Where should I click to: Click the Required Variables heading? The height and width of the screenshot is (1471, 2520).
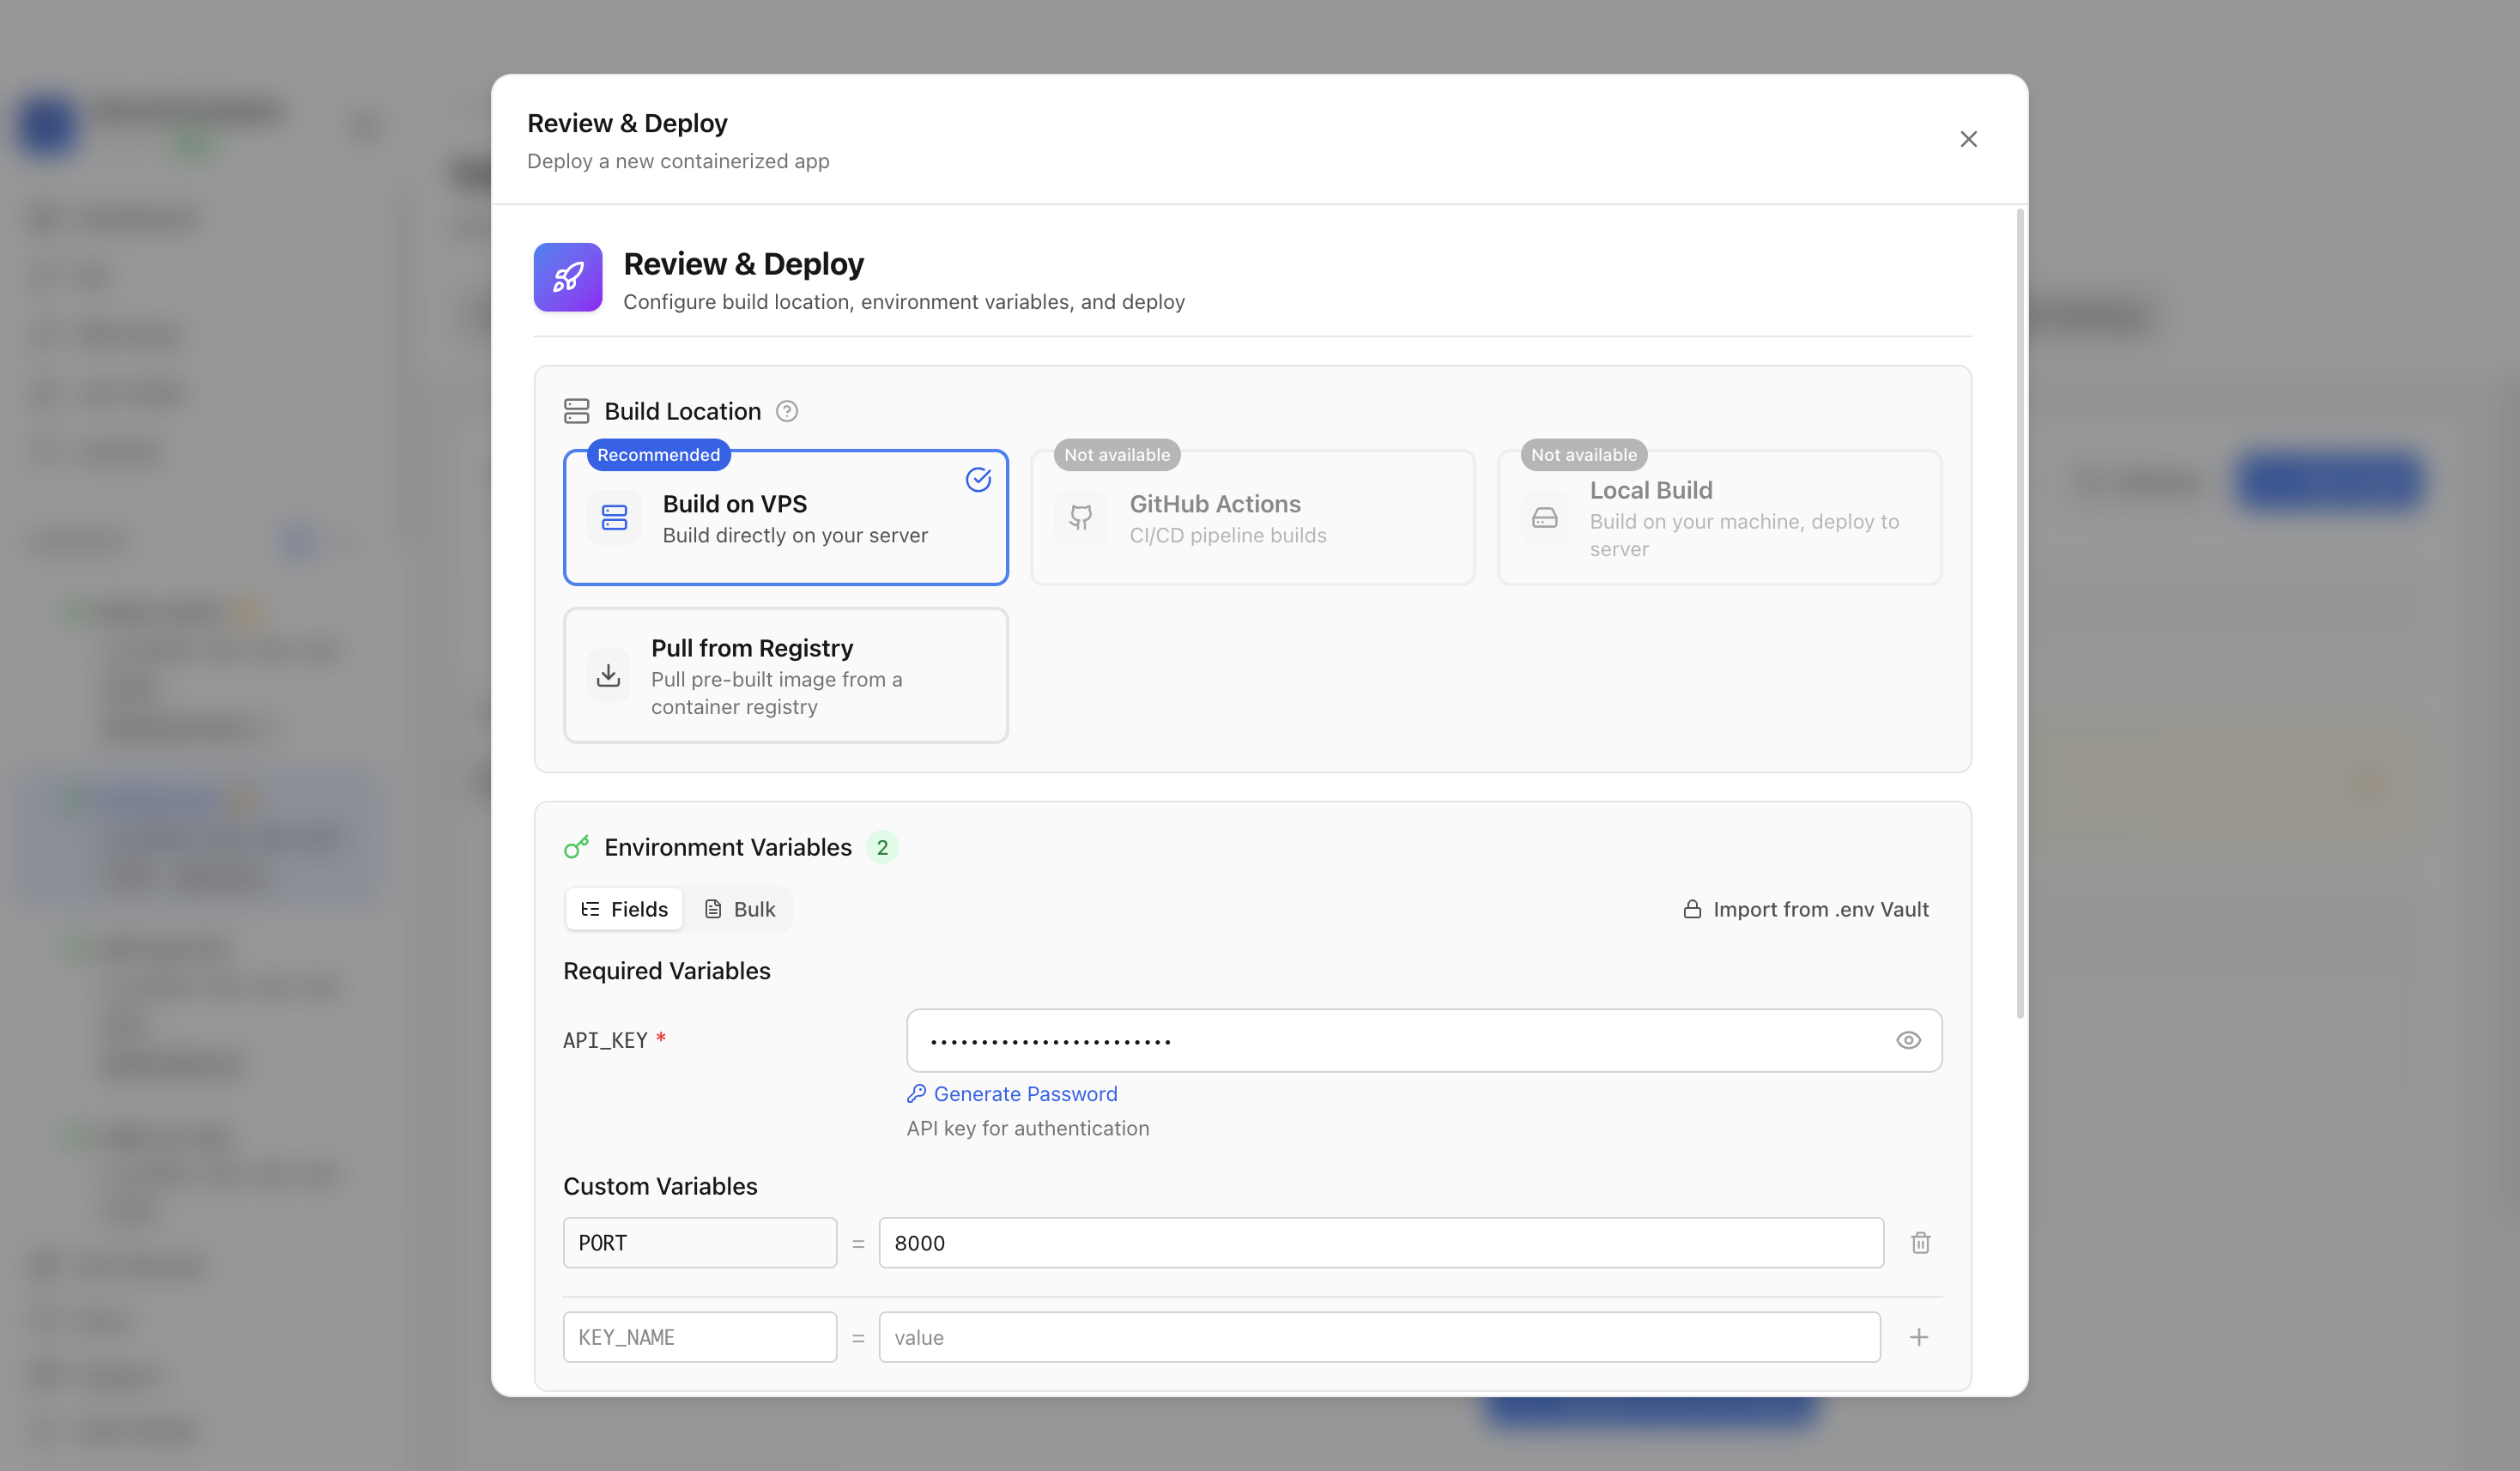click(667, 971)
